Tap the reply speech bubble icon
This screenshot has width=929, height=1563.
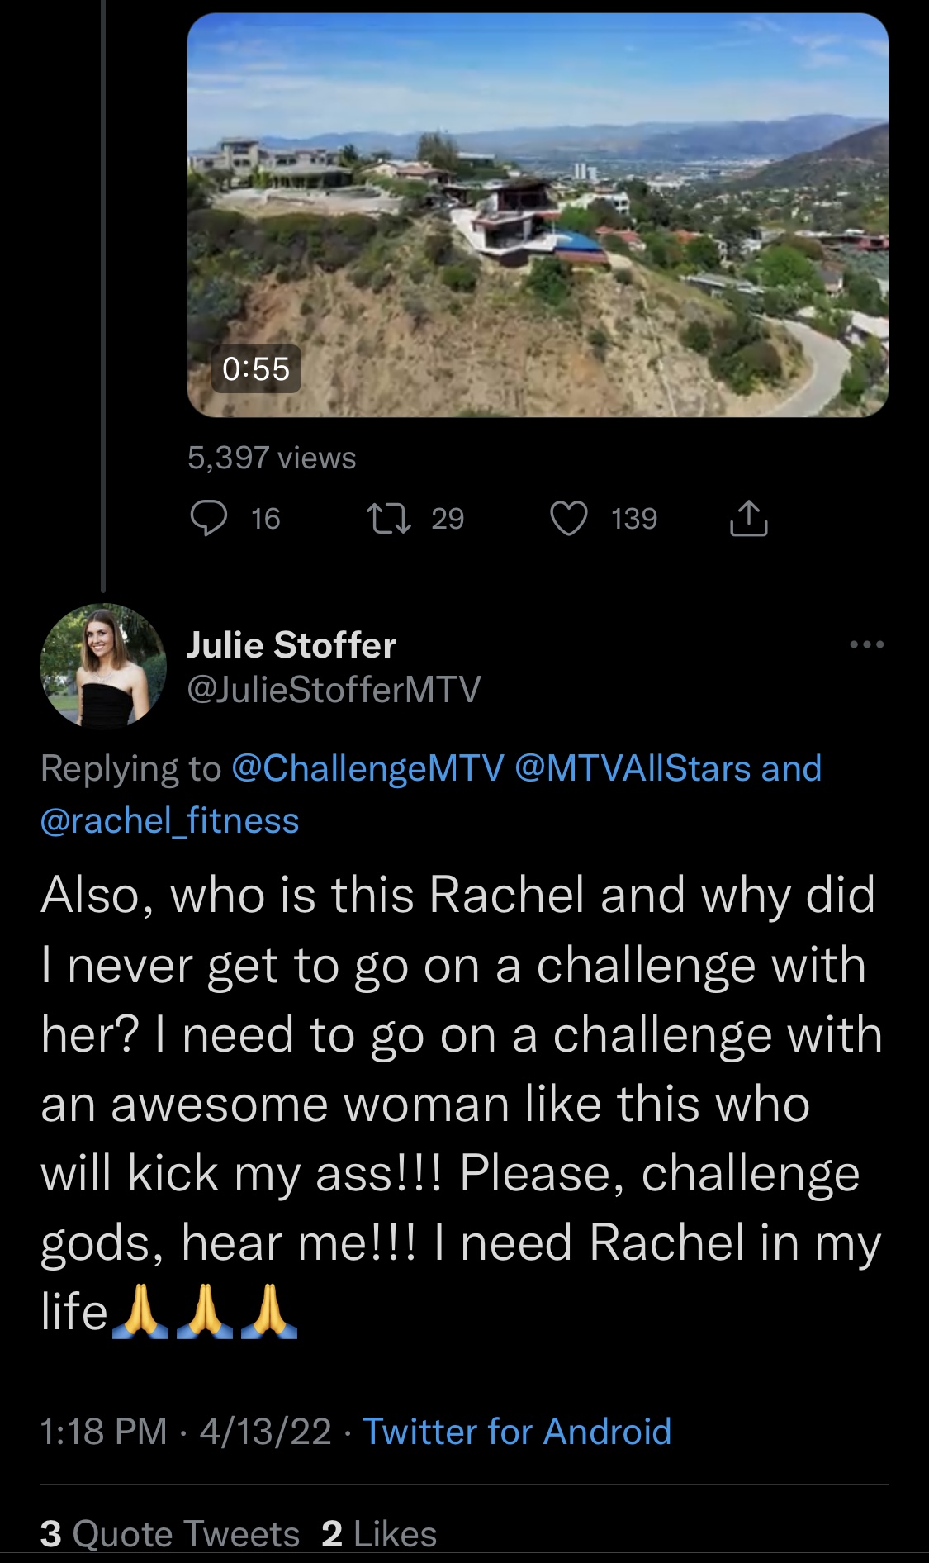click(x=209, y=519)
